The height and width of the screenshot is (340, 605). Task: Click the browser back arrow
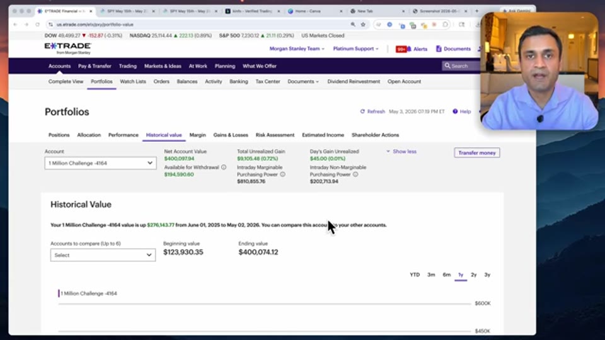15,25
